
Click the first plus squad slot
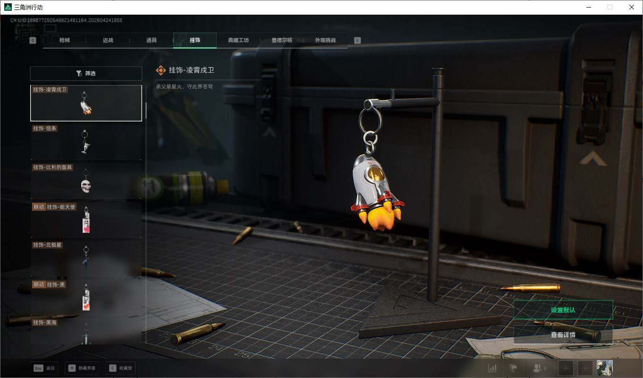[x=566, y=368]
